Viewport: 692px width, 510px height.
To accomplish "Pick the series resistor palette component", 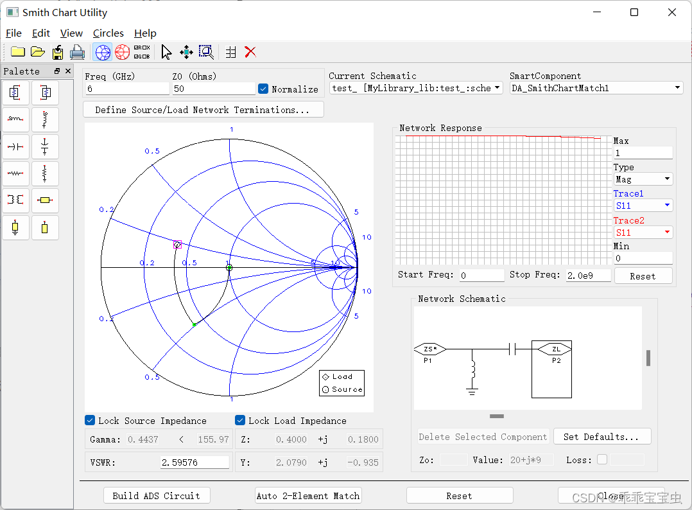I will tap(15, 173).
